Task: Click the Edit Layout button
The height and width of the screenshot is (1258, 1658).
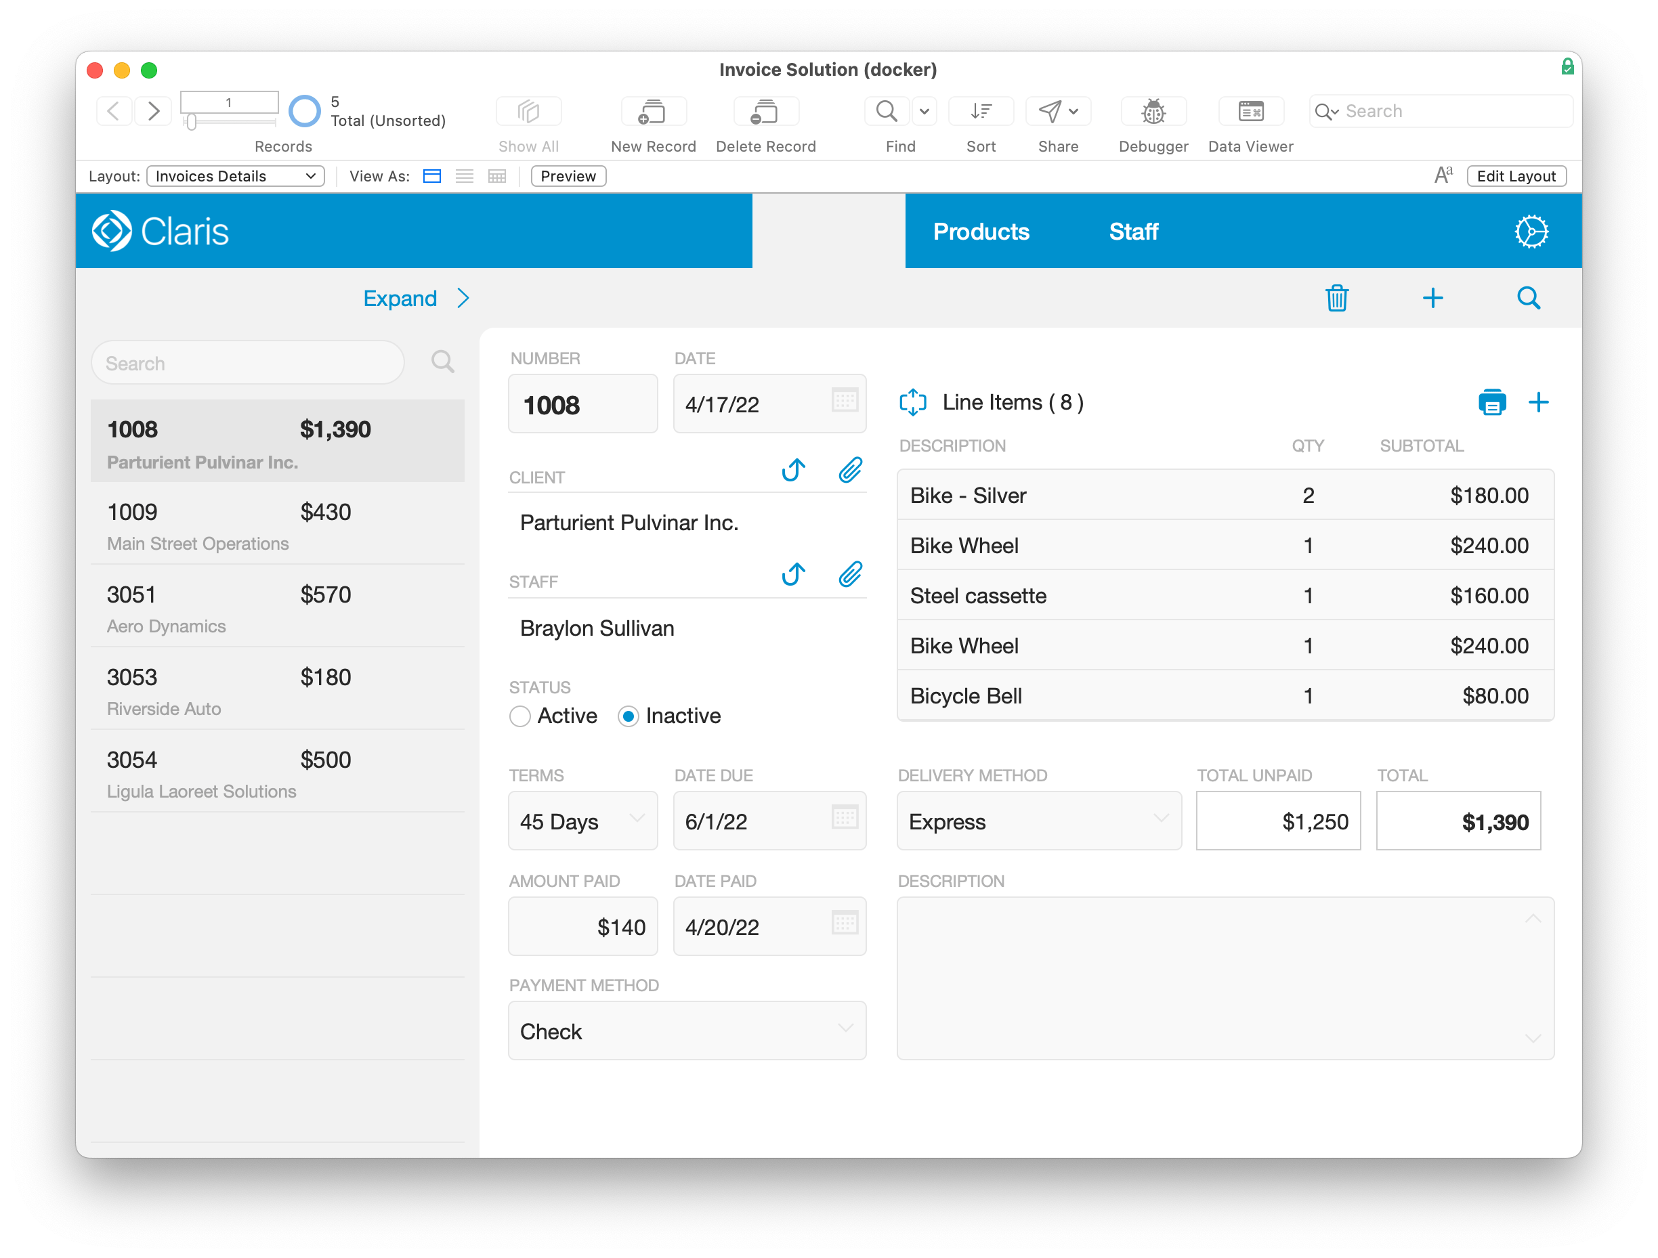Action: click(1516, 175)
